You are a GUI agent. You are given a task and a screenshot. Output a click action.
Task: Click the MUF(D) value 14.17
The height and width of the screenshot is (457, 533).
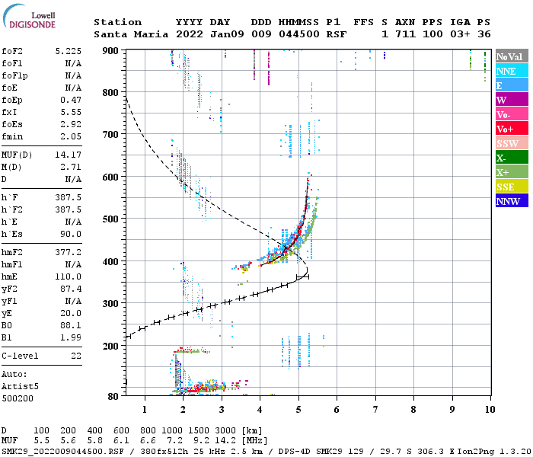pyautogui.click(x=69, y=155)
